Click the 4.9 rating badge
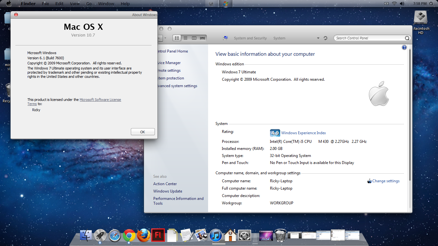The height and width of the screenshot is (246, 438). click(x=275, y=133)
